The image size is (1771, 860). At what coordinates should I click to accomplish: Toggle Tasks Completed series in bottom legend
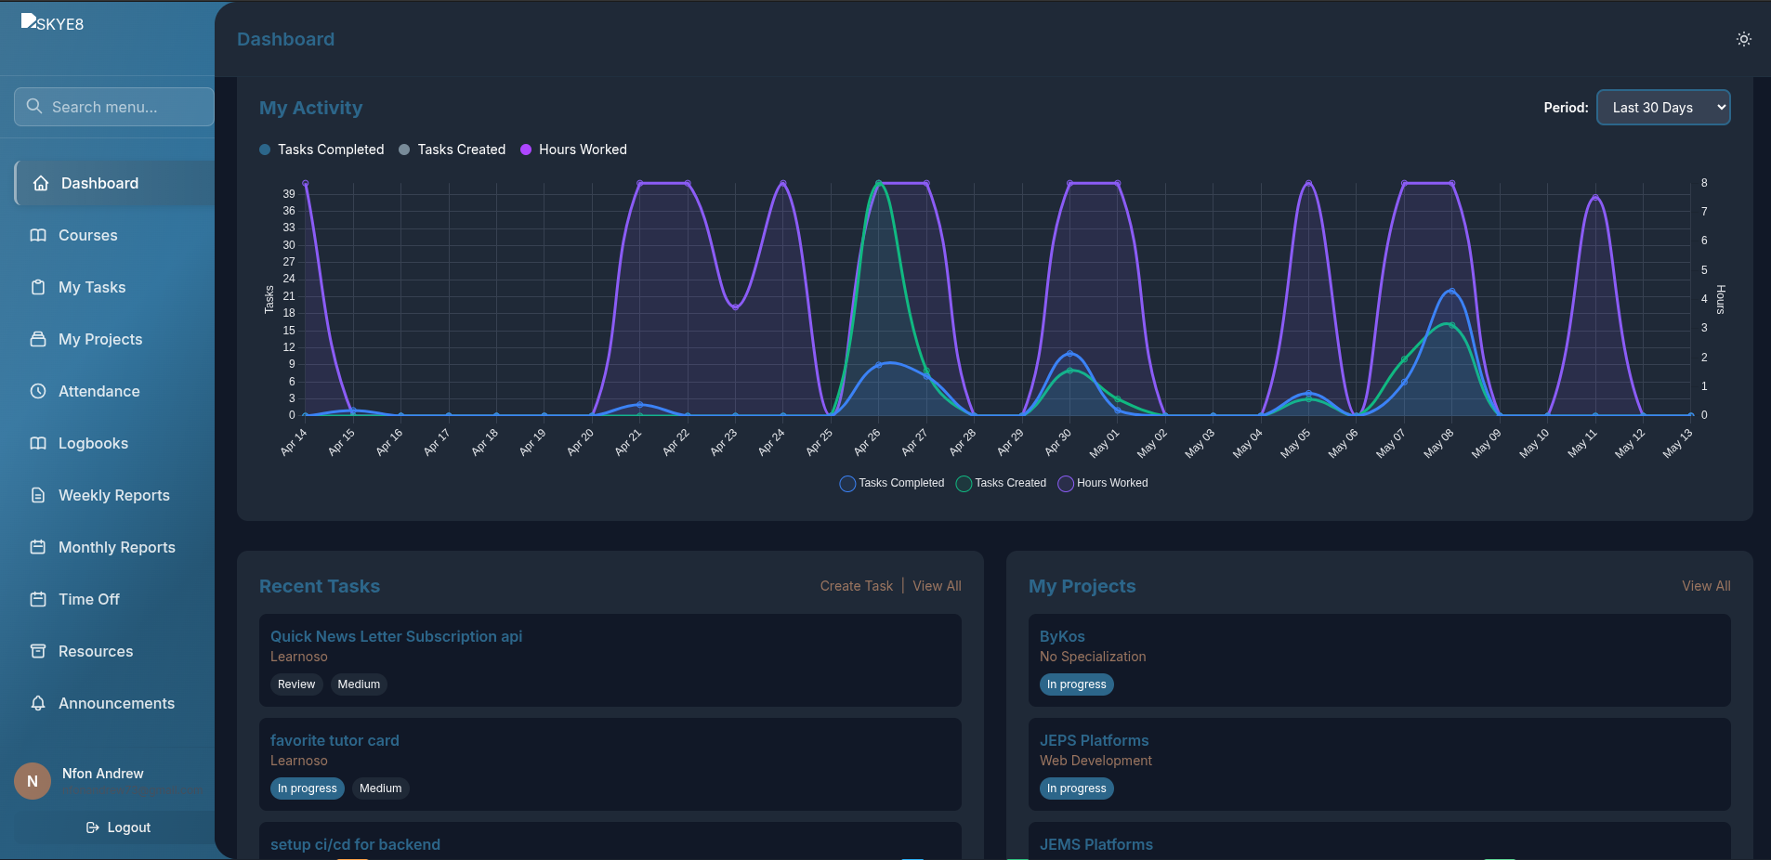point(892,483)
